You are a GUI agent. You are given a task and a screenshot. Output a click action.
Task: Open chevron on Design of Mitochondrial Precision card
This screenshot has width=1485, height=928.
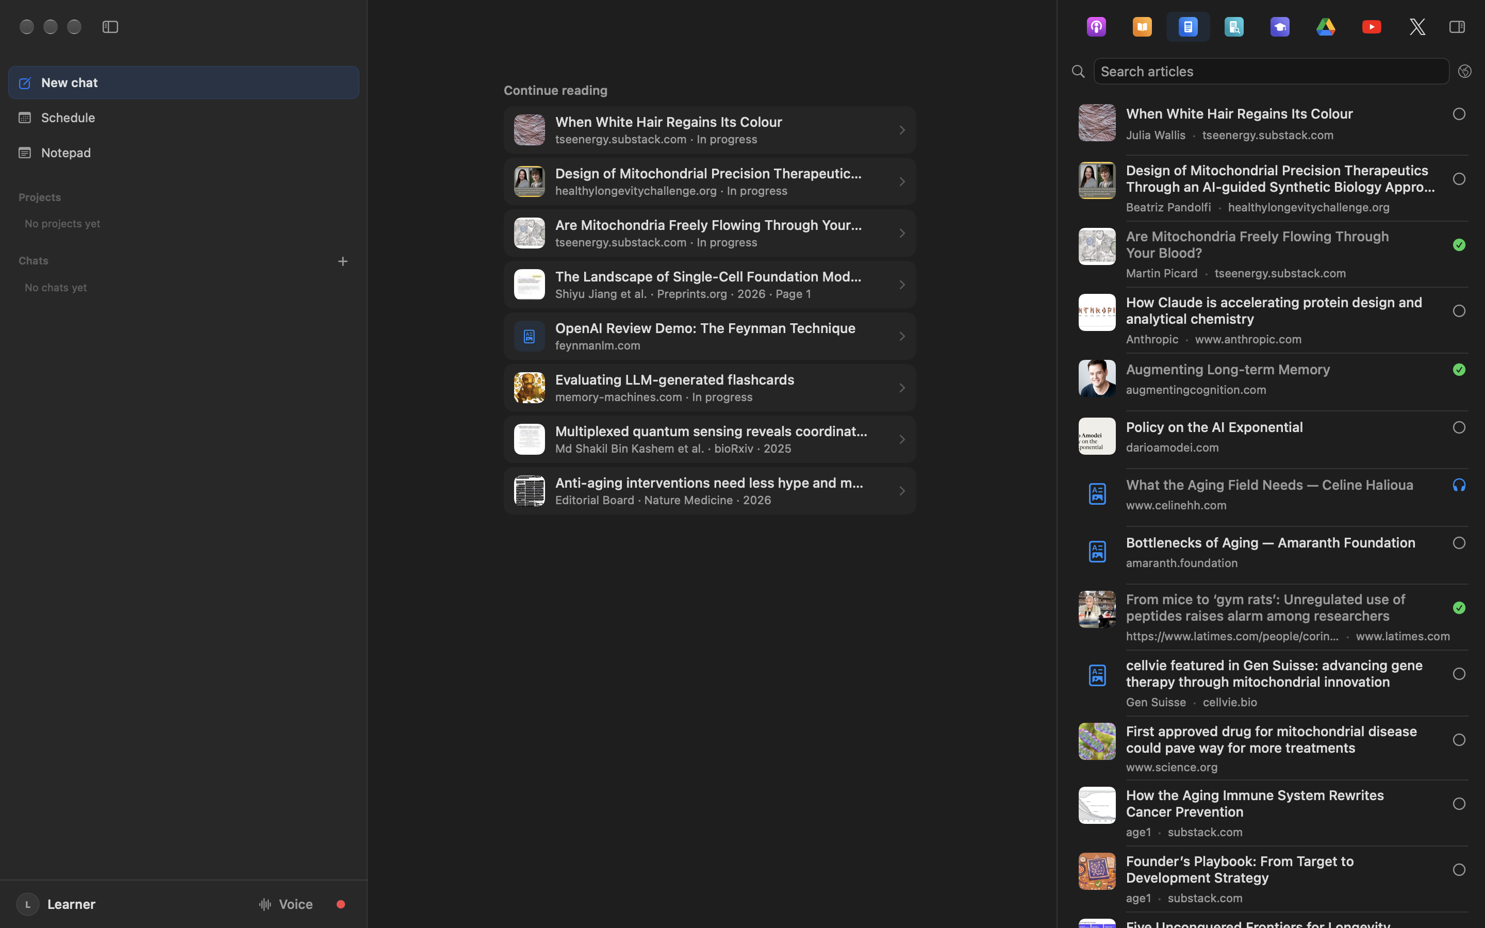pos(901,181)
